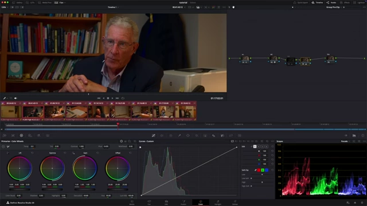Switch to the Deliver page
Screen dimensions: 367x206
point(235,203)
